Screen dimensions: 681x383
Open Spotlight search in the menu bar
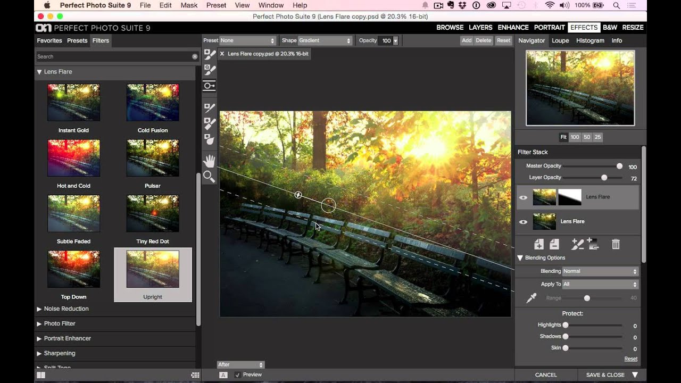point(617,5)
